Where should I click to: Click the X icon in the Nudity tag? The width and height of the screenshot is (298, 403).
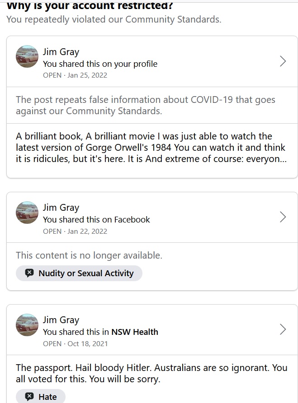[x=29, y=273]
